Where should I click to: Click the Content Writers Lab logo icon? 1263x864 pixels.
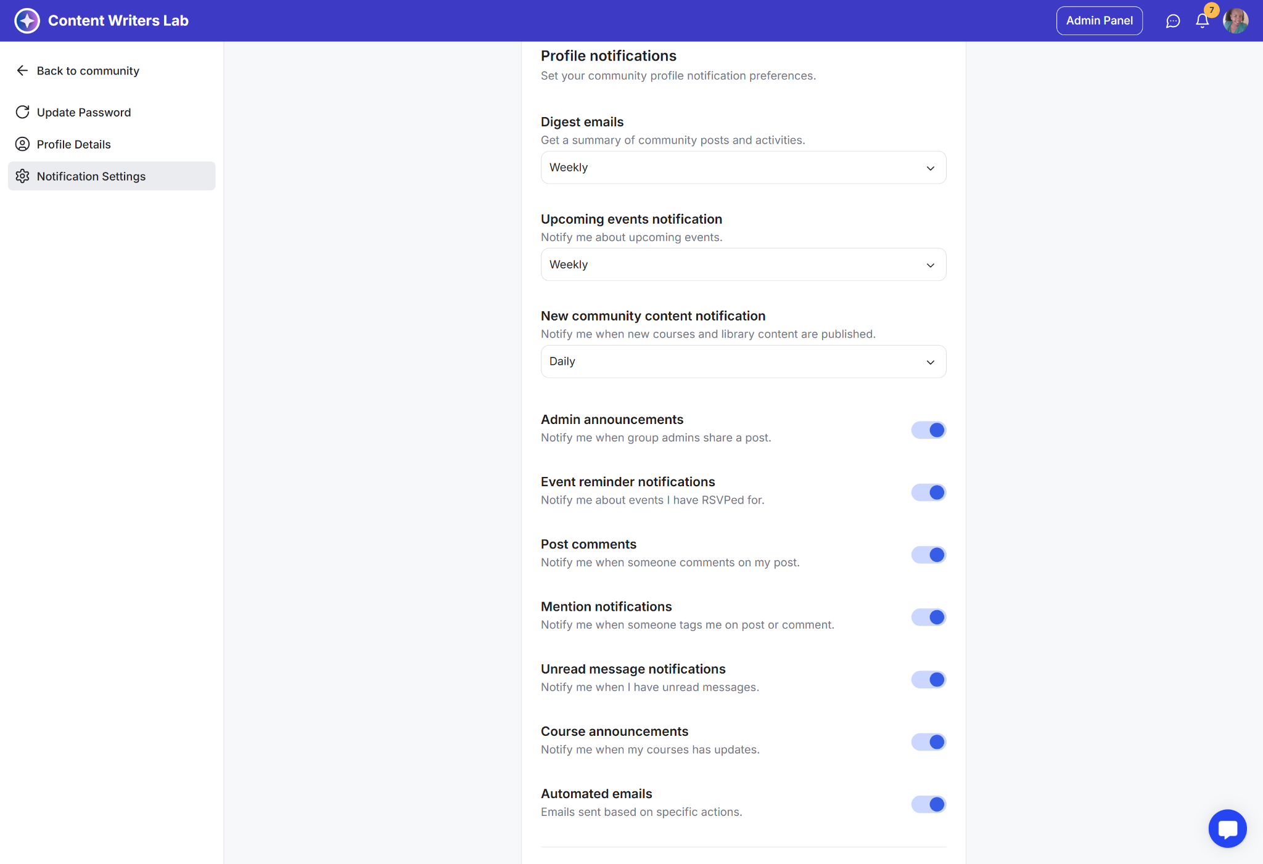27,20
